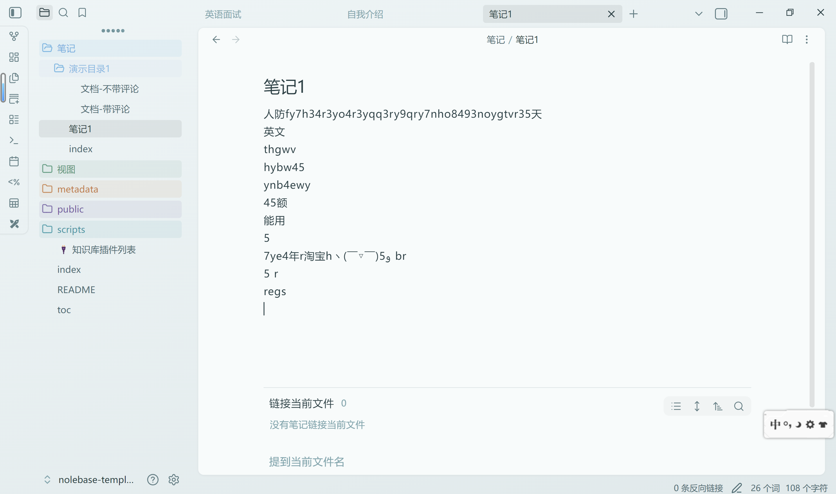The height and width of the screenshot is (494, 836).
Task: Click the editor vertical scrollbar
Action: (x=812, y=233)
